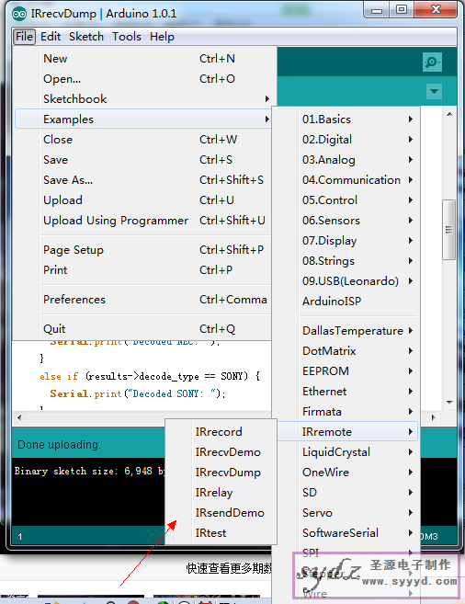Expand 05.Control examples
465x604 pixels.
click(x=346, y=200)
